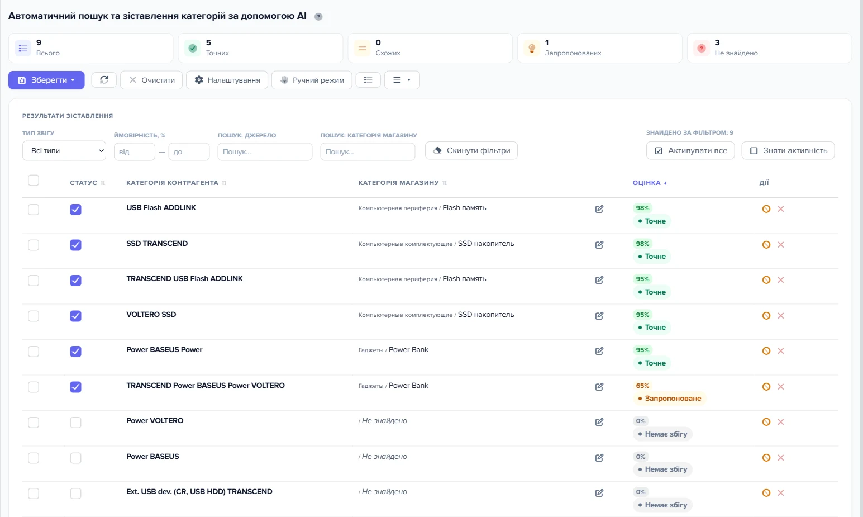Click the Пошук: Джерело search field
This screenshot has width=863, height=517.
pyautogui.click(x=265, y=152)
